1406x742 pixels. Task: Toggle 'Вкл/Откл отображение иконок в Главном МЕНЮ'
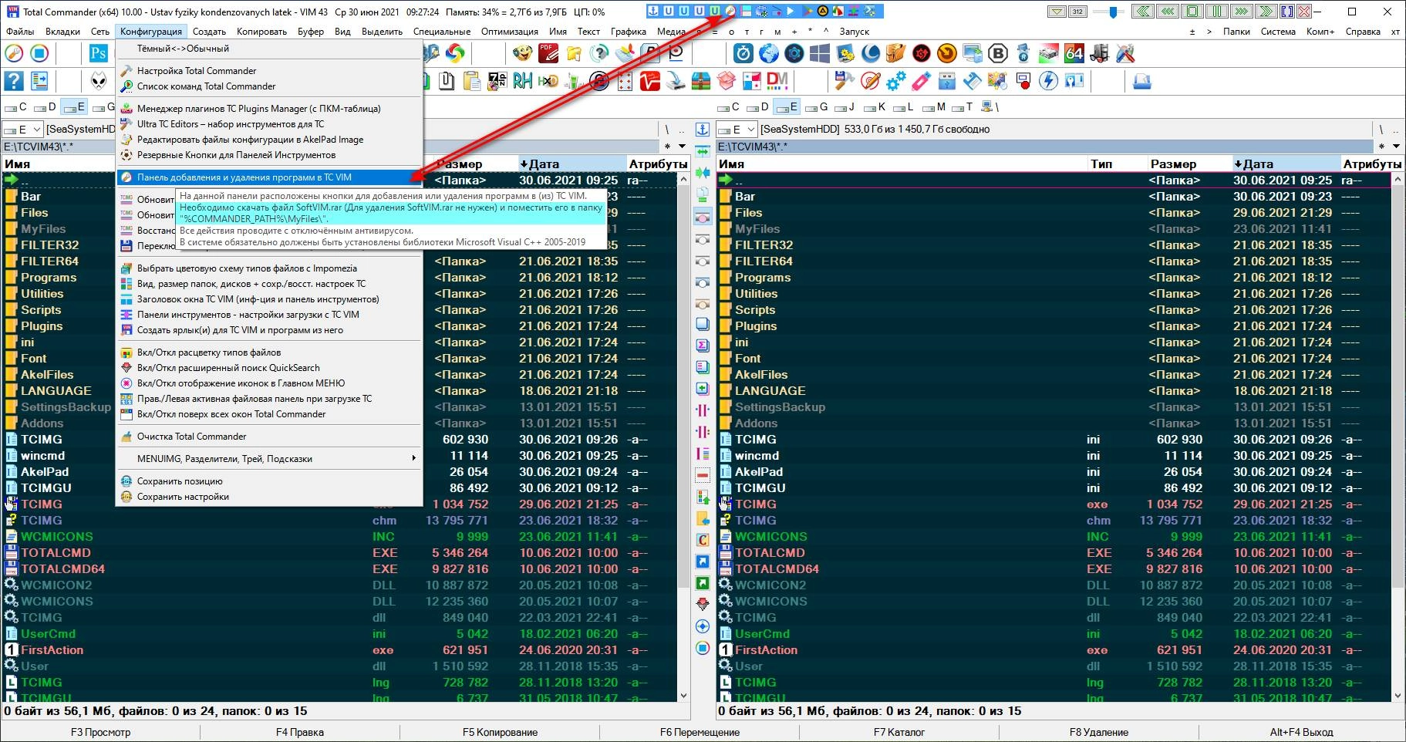[x=269, y=383]
